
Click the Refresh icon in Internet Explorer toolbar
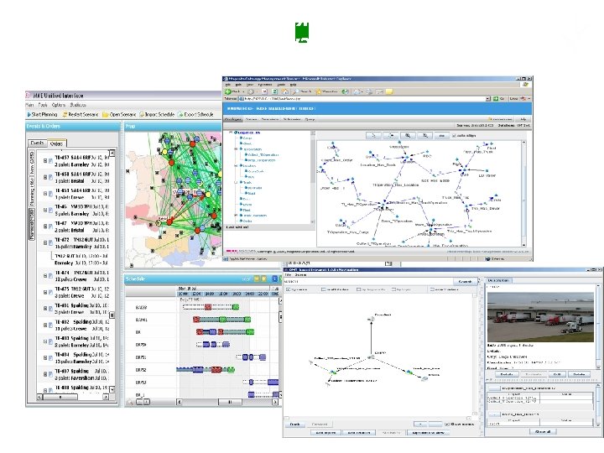pyautogui.click(x=274, y=91)
